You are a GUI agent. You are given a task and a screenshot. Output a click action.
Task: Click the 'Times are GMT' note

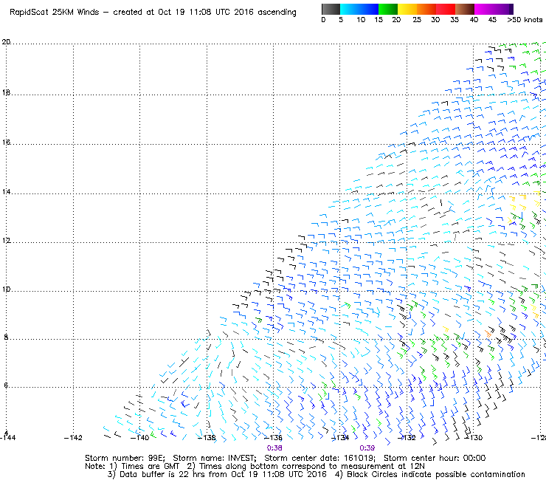click(x=150, y=466)
